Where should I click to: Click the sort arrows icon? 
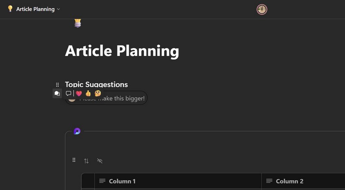86,161
